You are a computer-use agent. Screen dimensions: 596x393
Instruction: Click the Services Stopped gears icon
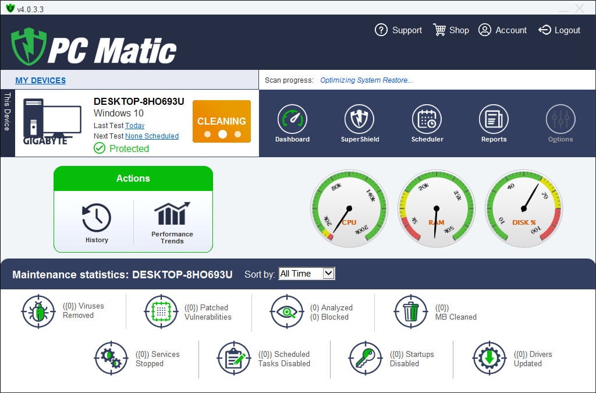click(111, 359)
